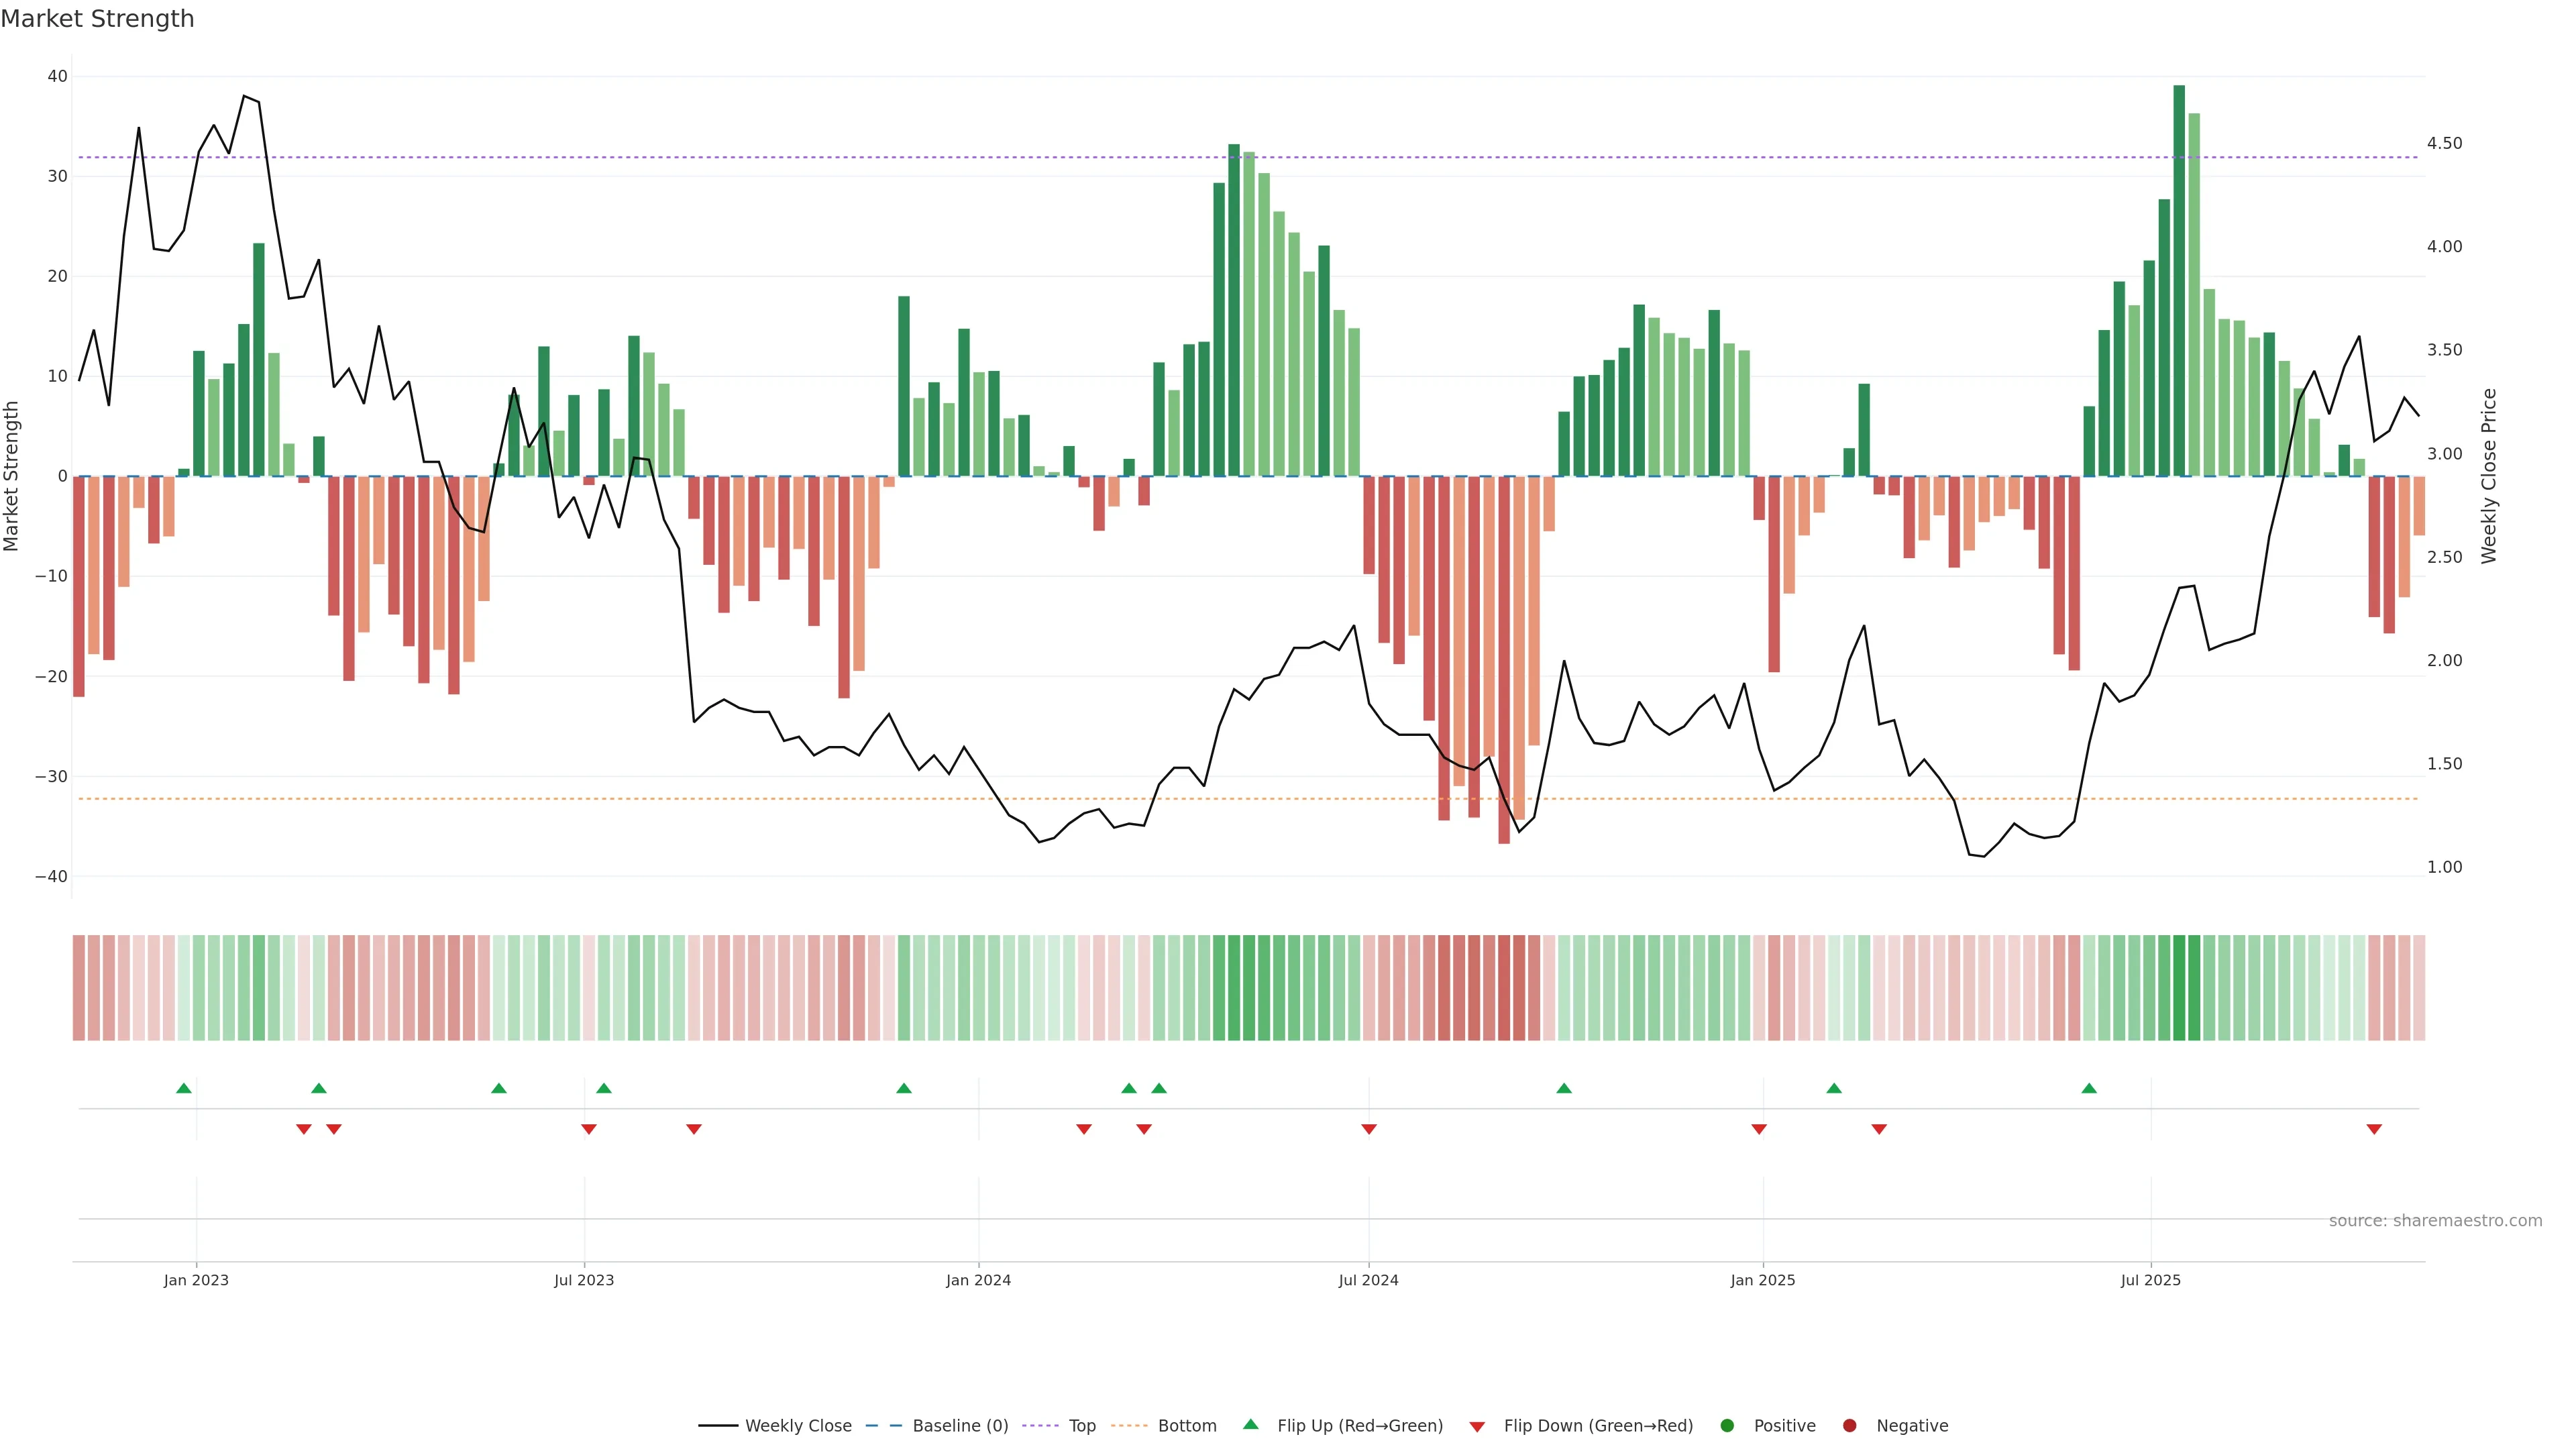Screen dimensions: 2576x1449
Task: Click the red Flip Down legend triangle
Action: [1477, 1427]
